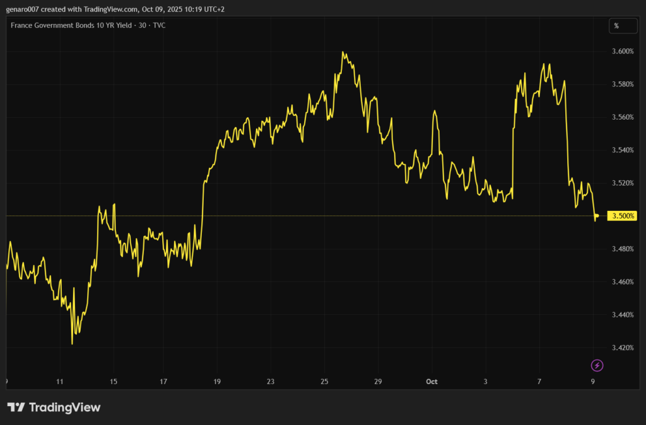Toggle the percent scale button
Screen dimensions: 646x425
click(x=616, y=26)
